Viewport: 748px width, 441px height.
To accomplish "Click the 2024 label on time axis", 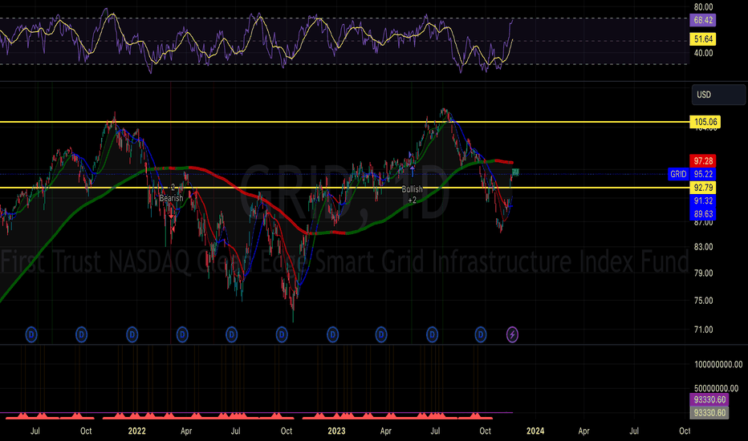I will pyautogui.click(x=535, y=431).
